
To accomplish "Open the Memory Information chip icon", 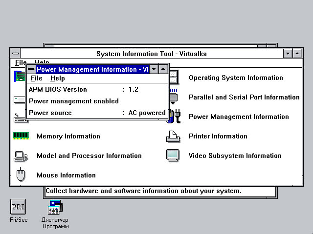I will 21,136.
